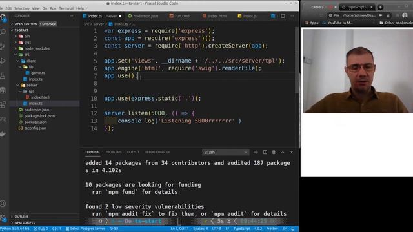Open Apps shortcut in browser bookmarks bar
Viewport: 413px width, 232px height.
(x=311, y=23)
